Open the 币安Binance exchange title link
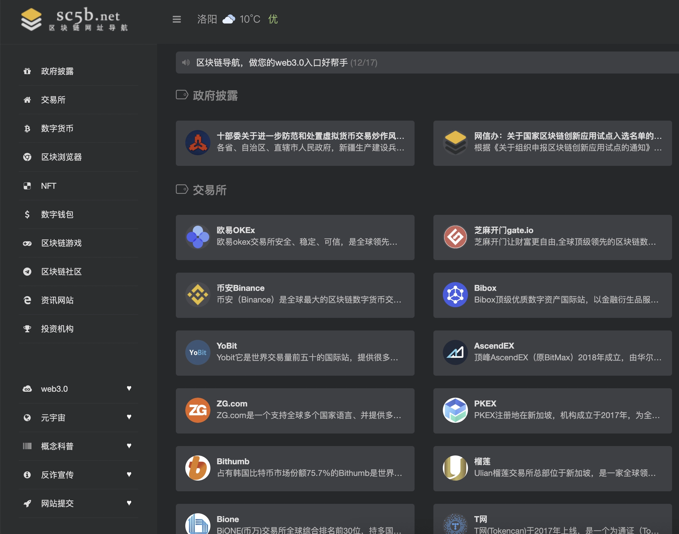This screenshot has width=679, height=534. tap(241, 288)
